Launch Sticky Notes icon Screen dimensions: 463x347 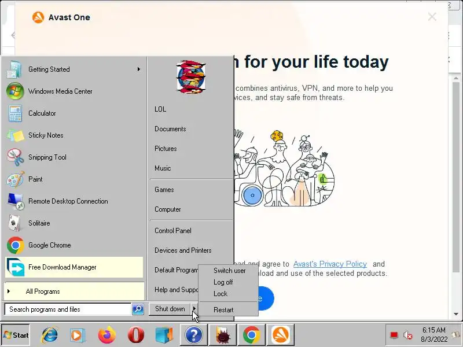pyautogui.click(x=16, y=135)
